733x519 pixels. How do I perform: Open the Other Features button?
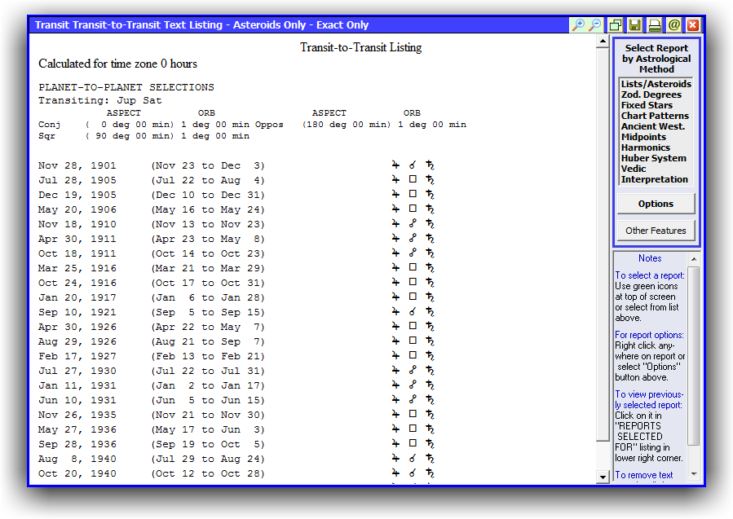pyautogui.click(x=656, y=231)
